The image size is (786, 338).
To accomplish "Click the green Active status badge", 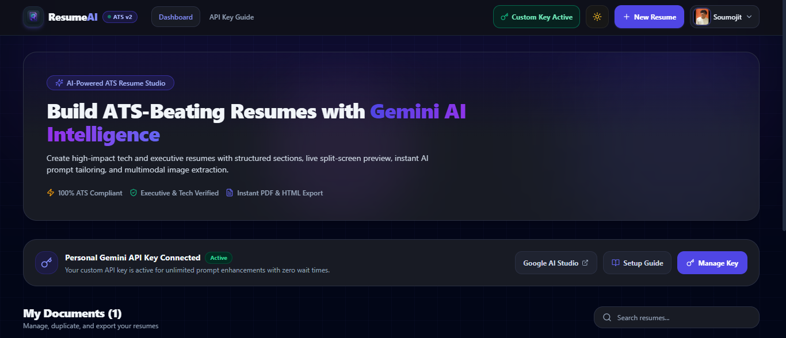I will click(x=219, y=258).
